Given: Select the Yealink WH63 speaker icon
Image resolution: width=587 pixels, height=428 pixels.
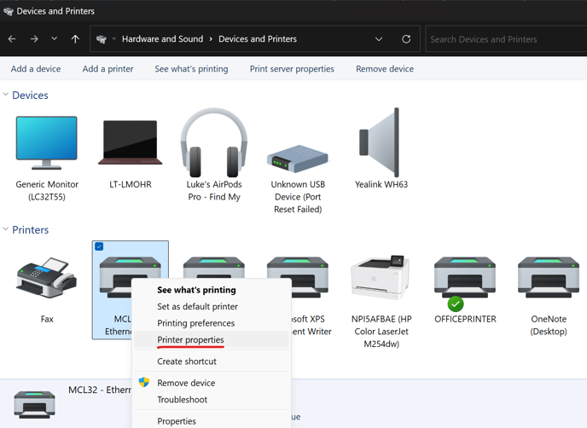Looking at the screenshot, I should [381, 143].
